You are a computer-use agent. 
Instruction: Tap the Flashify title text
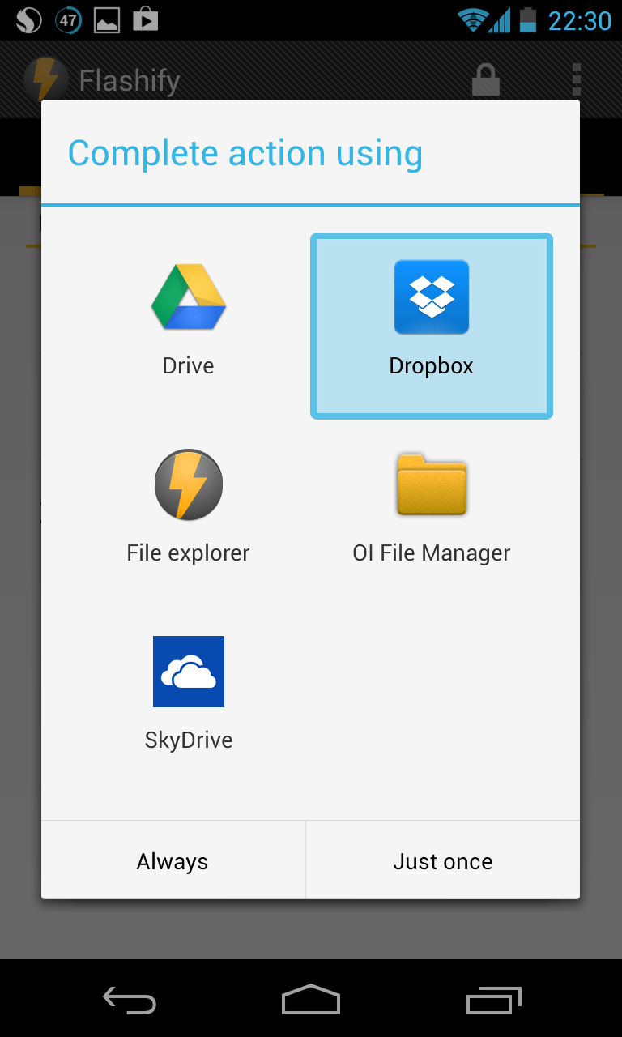click(x=130, y=81)
